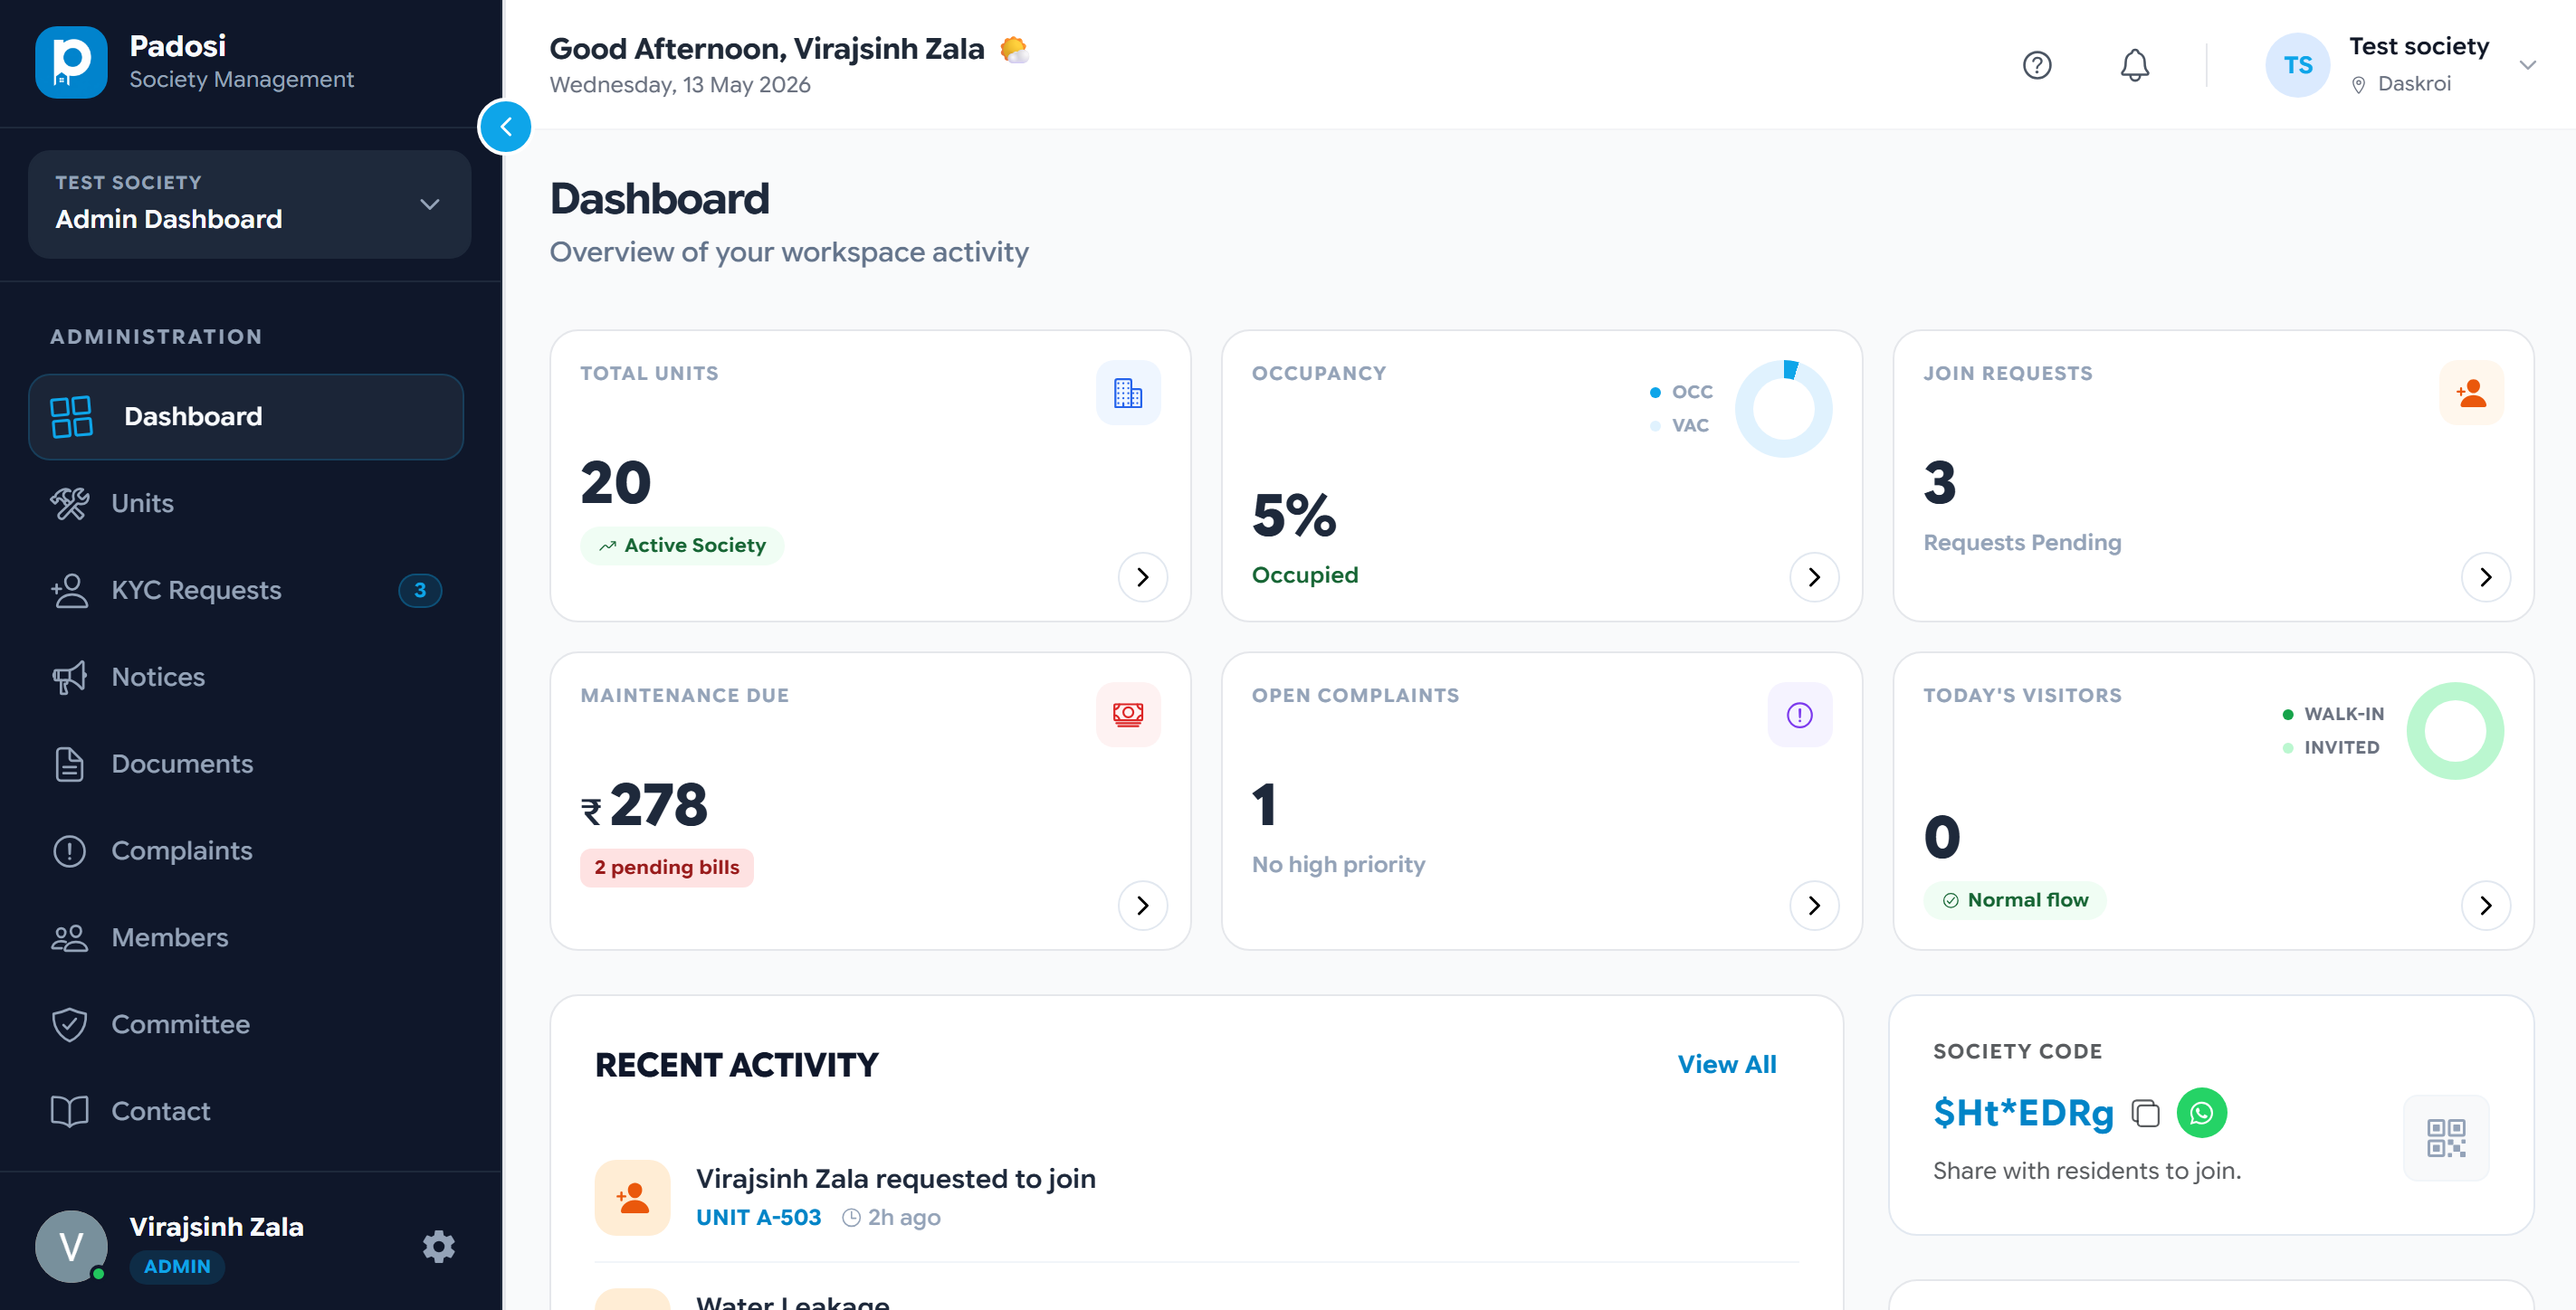Click the Maintenance Due money icon

click(x=1128, y=715)
